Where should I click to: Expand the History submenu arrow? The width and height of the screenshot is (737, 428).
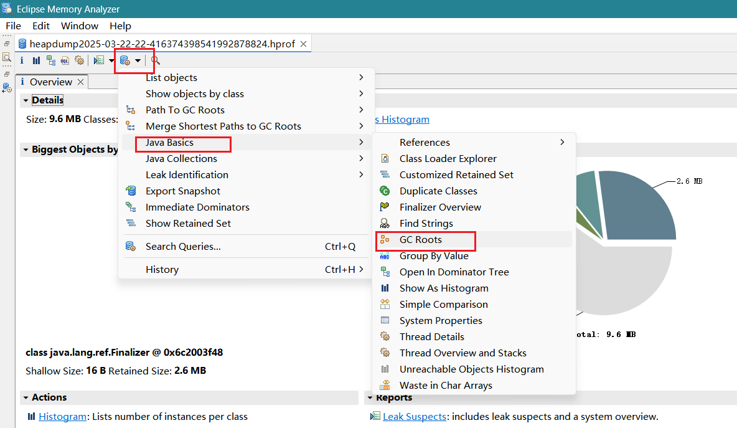(x=361, y=269)
